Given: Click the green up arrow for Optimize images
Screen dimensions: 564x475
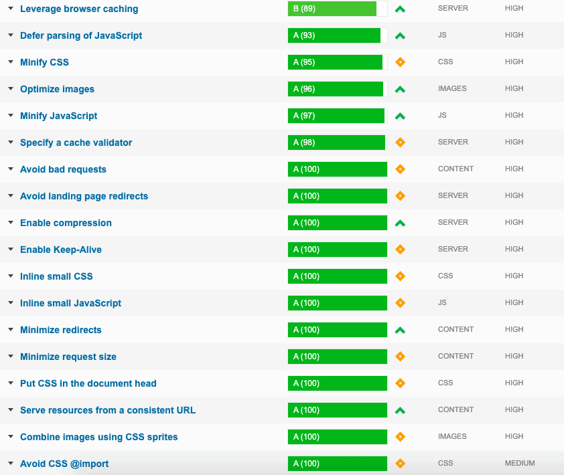Looking at the screenshot, I should point(400,90).
